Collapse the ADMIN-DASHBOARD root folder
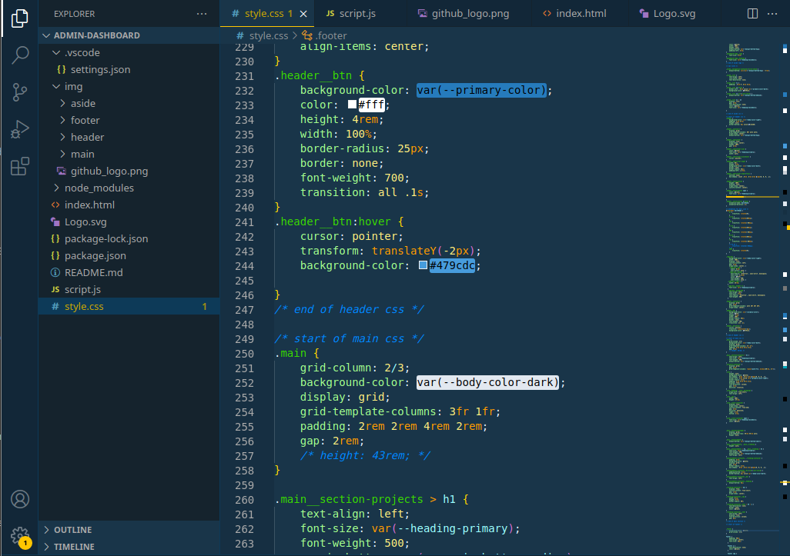This screenshot has height=556, width=790. (46, 35)
